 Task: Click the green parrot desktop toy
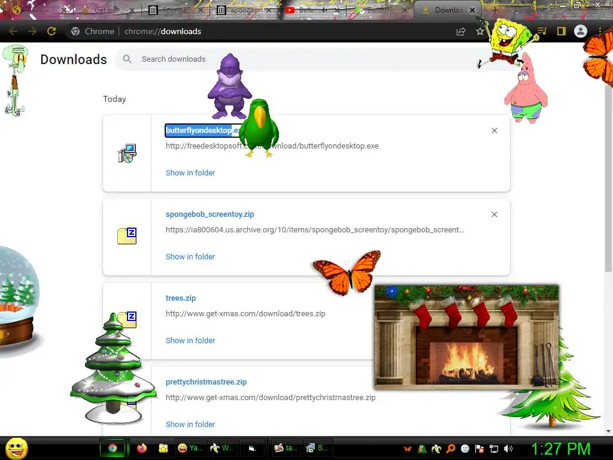(259, 128)
